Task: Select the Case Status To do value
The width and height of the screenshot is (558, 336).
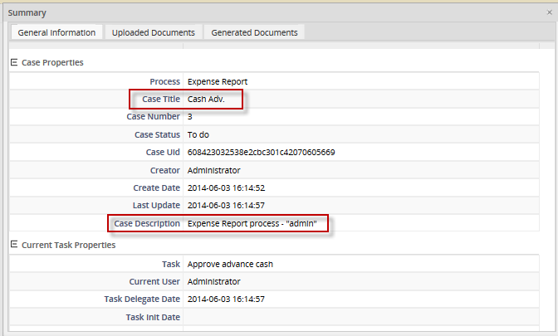Action: [199, 134]
